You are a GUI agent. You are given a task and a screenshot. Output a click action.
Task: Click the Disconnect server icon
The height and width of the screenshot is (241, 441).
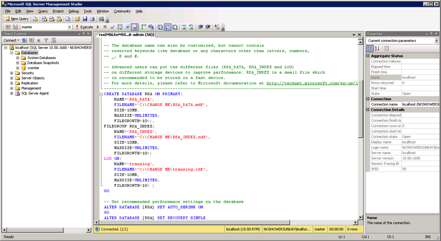(32, 41)
